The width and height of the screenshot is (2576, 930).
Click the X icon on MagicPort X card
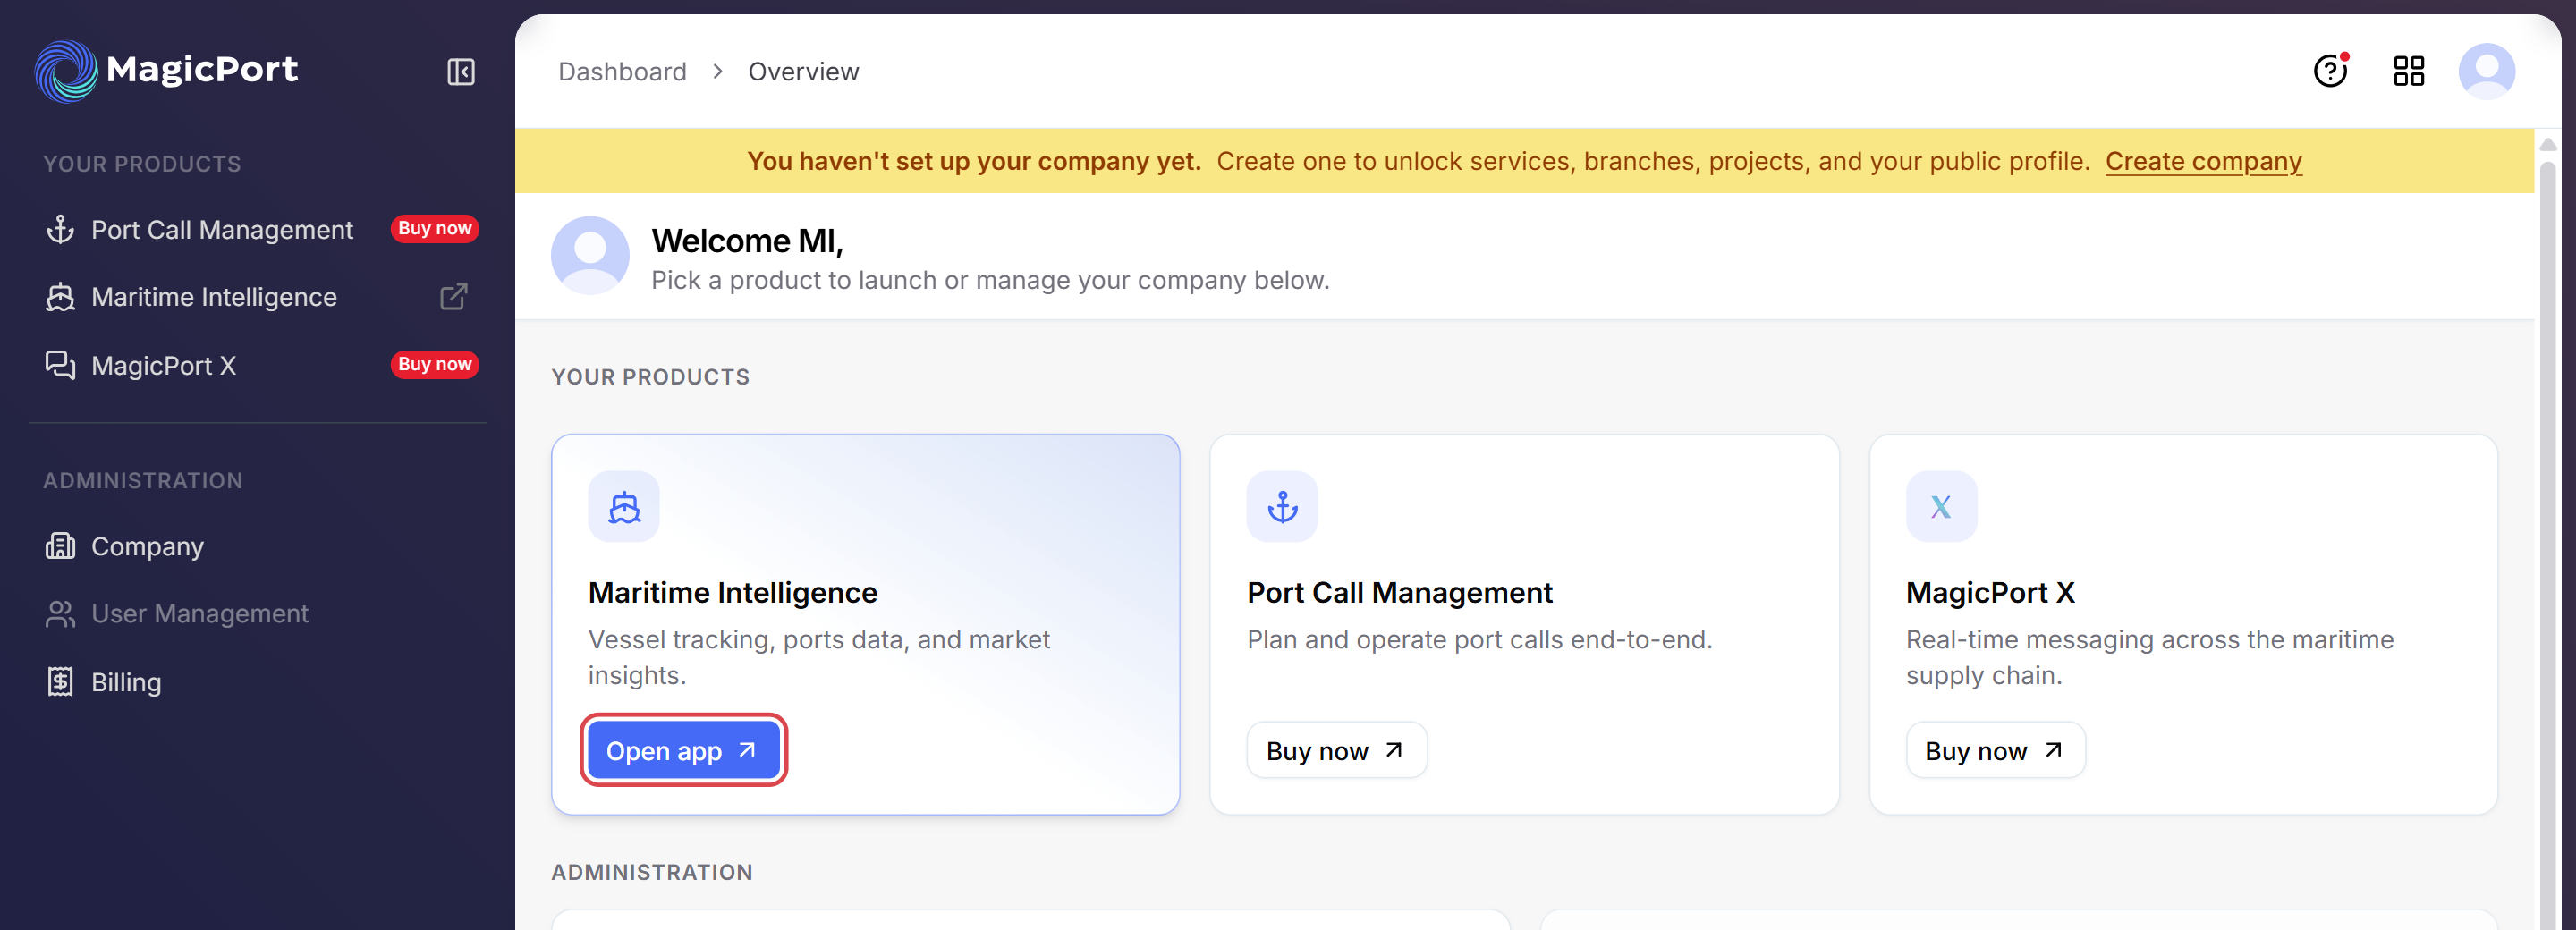click(x=1941, y=507)
